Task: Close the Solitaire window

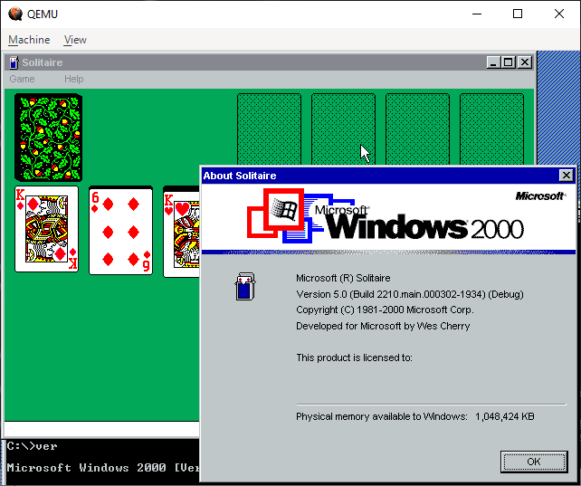Action: pyautogui.click(x=525, y=62)
